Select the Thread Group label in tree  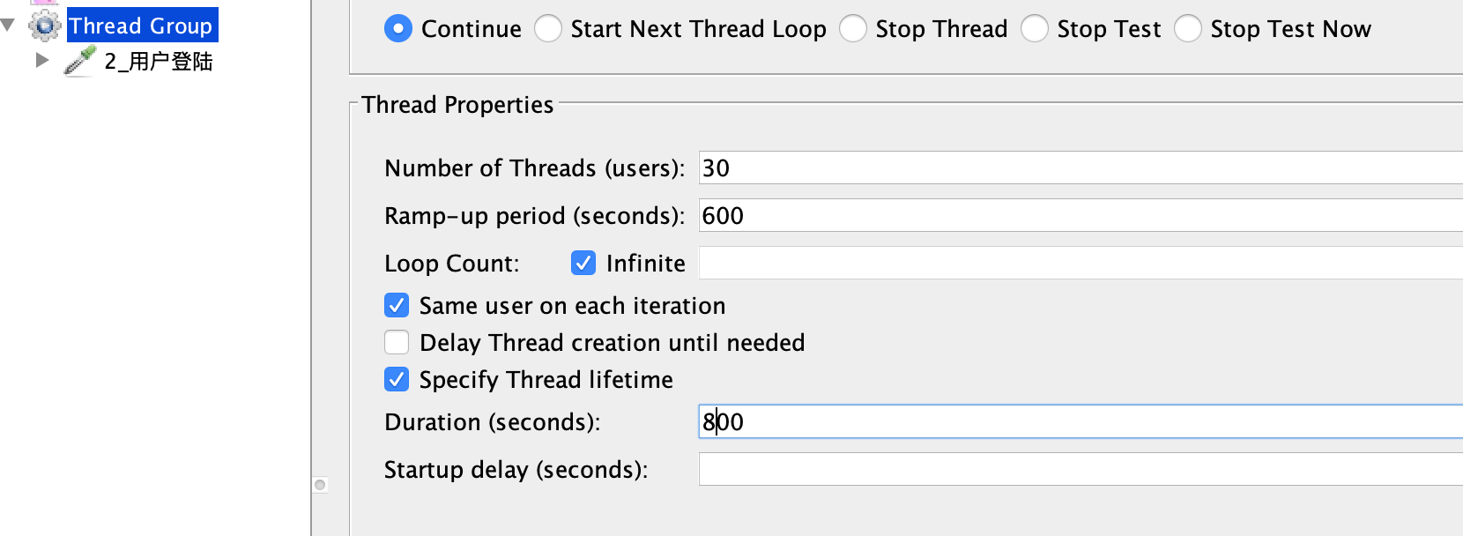(x=141, y=26)
